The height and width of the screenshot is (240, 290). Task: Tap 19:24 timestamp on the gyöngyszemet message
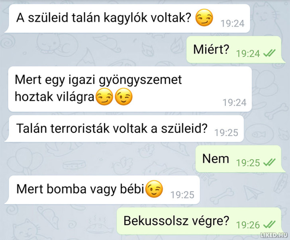point(234,103)
